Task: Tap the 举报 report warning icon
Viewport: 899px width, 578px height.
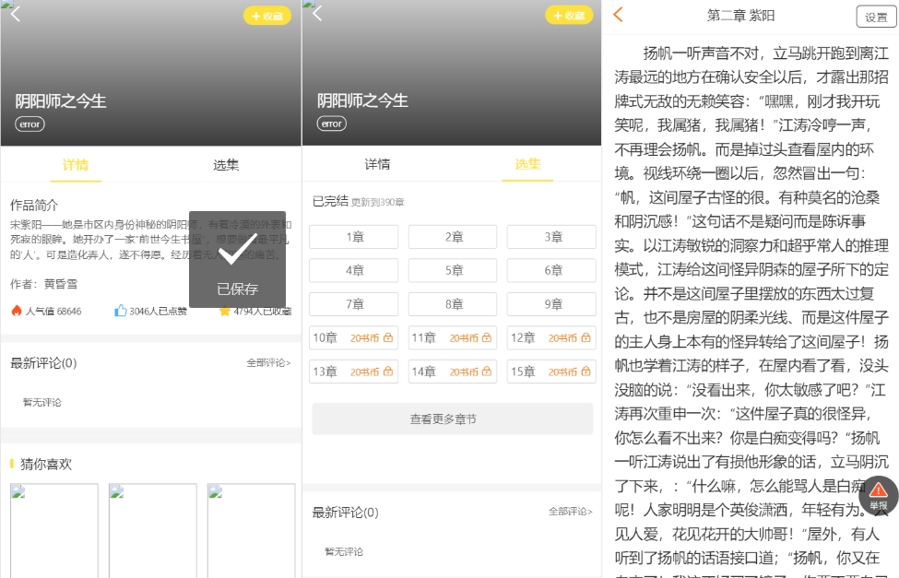Action: click(x=878, y=495)
